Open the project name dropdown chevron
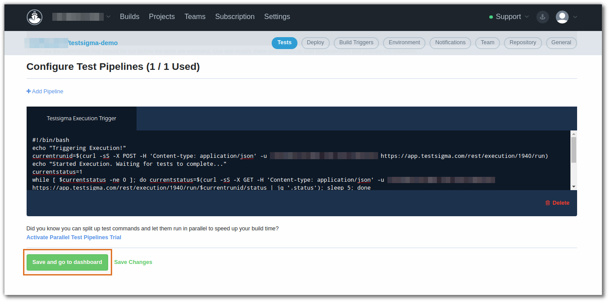 108,16
